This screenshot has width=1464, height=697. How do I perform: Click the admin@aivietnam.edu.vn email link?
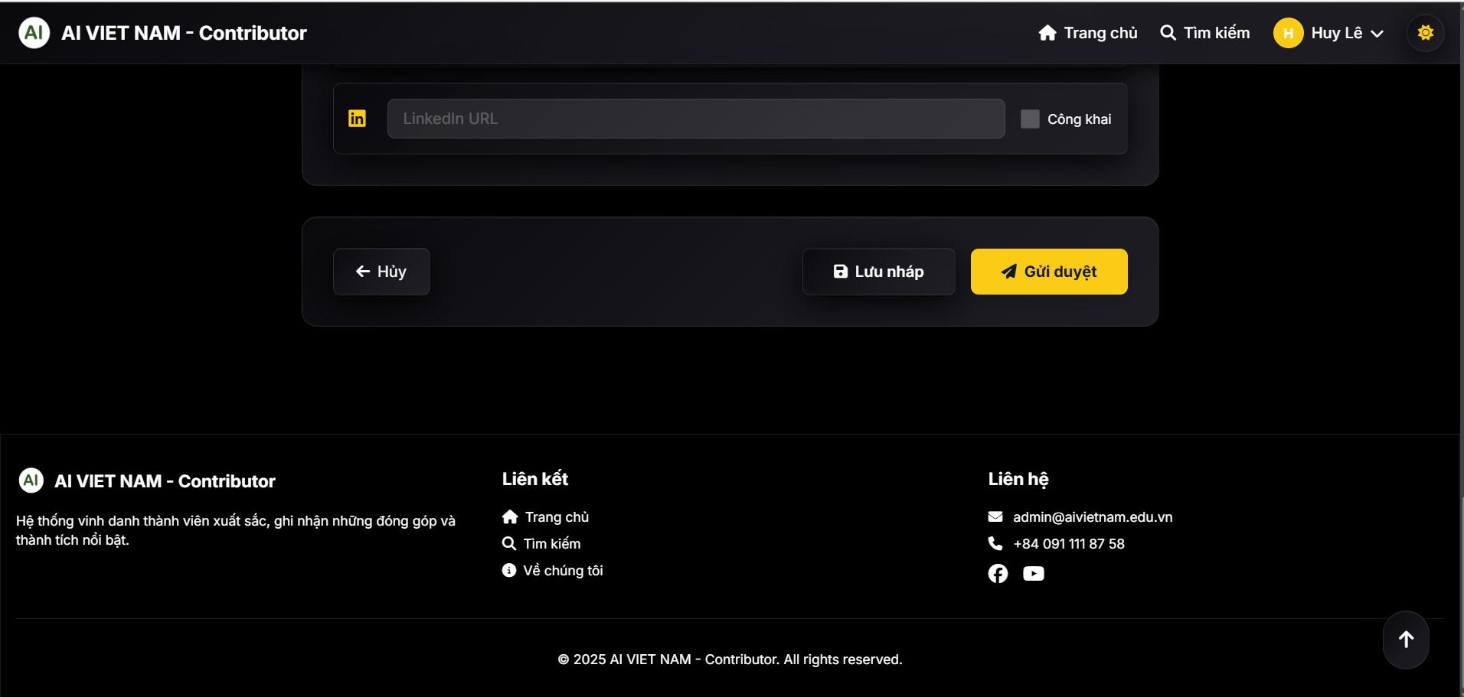1092,517
